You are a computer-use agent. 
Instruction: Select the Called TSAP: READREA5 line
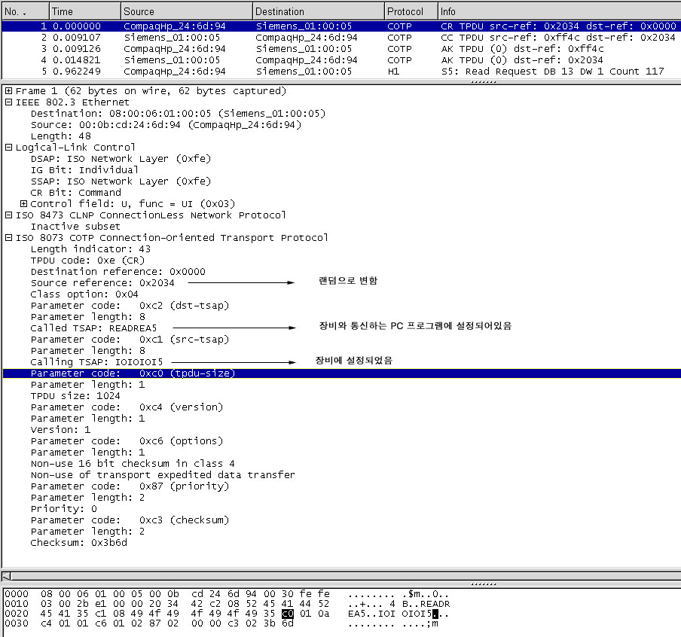[x=93, y=328]
